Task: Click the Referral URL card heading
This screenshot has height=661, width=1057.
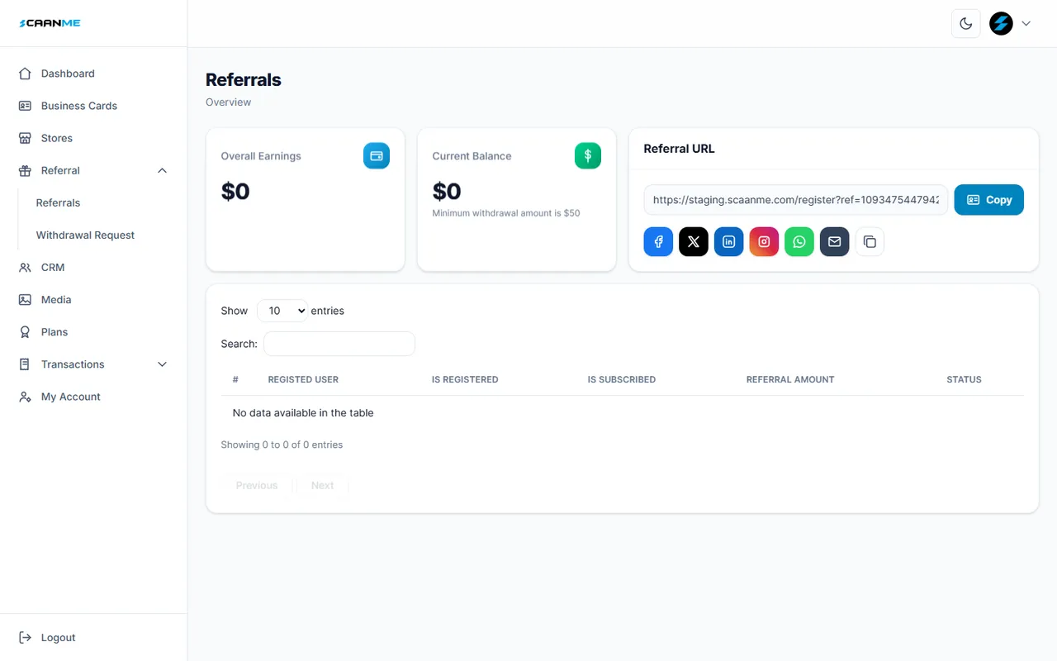Action: (x=679, y=149)
